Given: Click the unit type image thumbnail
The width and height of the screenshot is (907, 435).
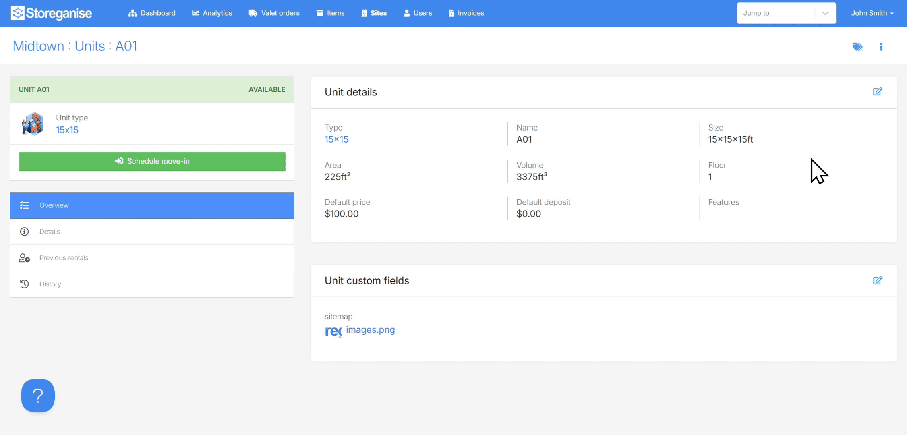Looking at the screenshot, I should pos(33,124).
